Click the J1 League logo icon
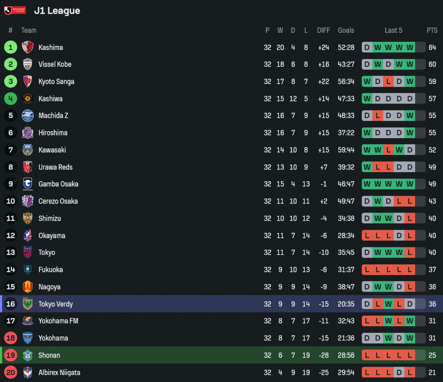443x382 pixels. click(15, 11)
